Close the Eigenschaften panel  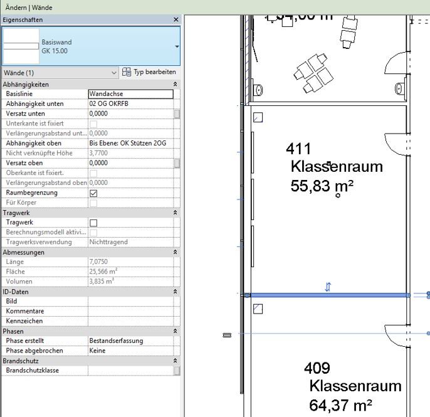pyautogui.click(x=176, y=19)
